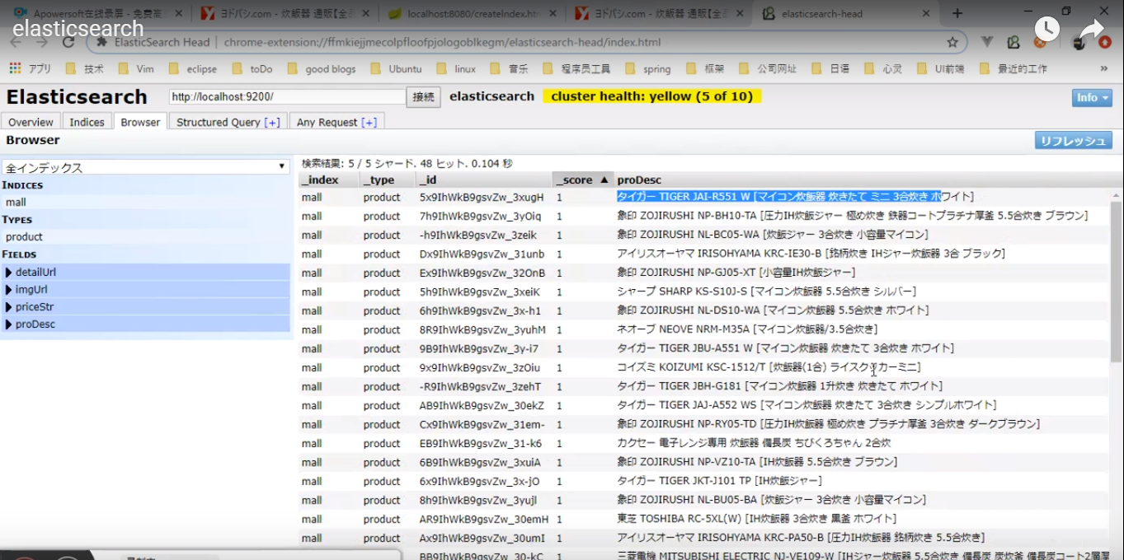The height and width of the screenshot is (560, 1124).
Task: Open the good blogs bookmark folder
Action: coord(322,69)
